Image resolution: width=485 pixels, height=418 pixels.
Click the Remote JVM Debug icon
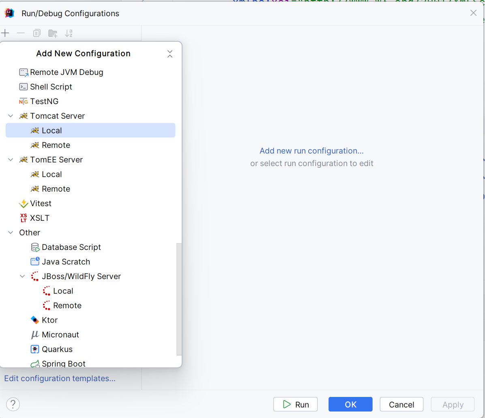click(24, 72)
